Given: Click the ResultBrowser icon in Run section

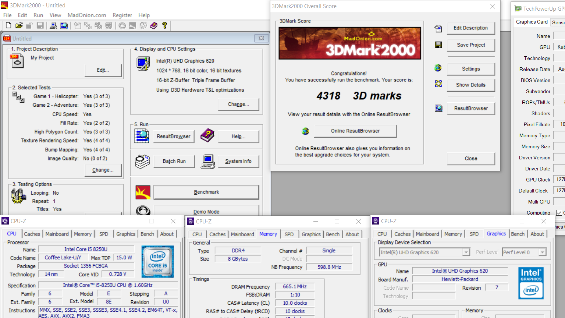Looking at the screenshot, I should pyautogui.click(x=142, y=136).
